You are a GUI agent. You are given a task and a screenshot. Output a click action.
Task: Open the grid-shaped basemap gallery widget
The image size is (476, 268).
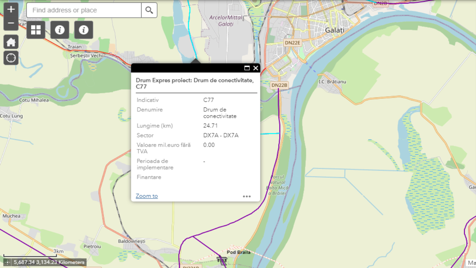(x=36, y=30)
